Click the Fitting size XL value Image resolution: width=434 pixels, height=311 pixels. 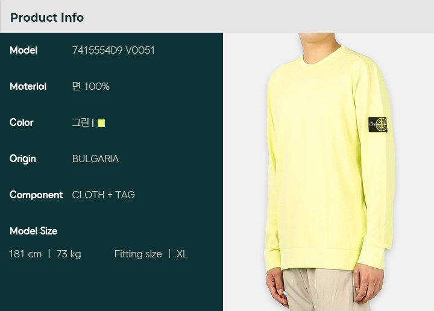182,254
